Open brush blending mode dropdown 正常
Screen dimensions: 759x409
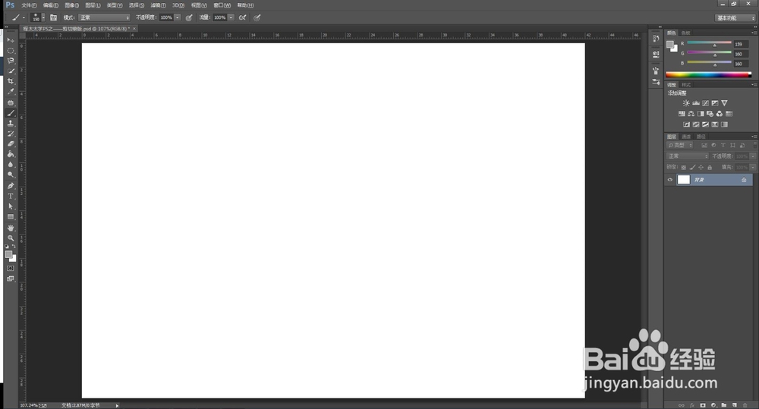coord(105,17)
